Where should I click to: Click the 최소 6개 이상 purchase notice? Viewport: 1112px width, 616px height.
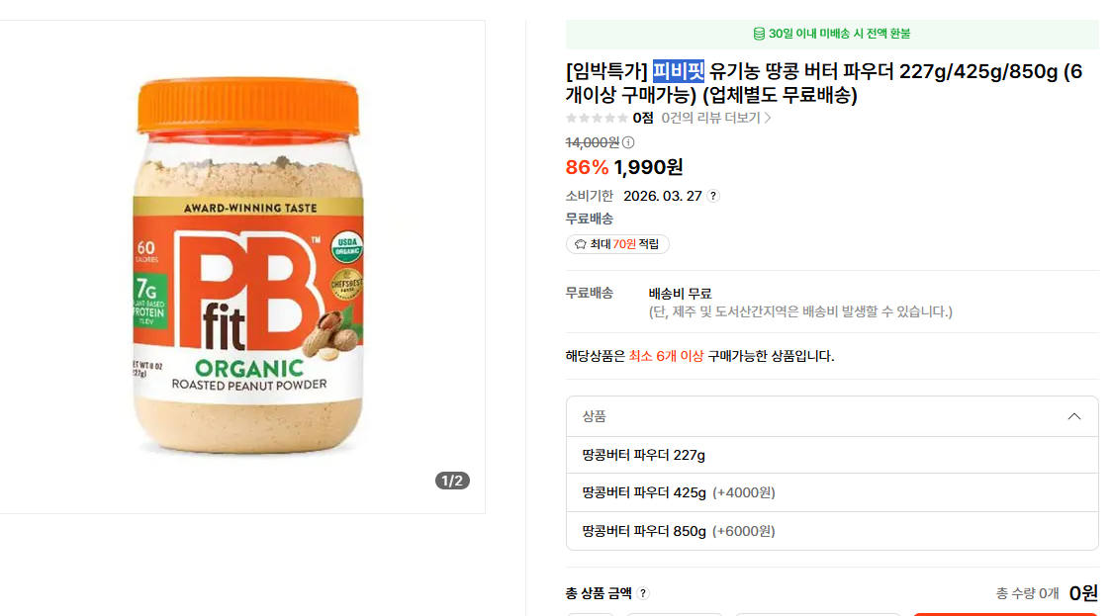coord(666,356)
